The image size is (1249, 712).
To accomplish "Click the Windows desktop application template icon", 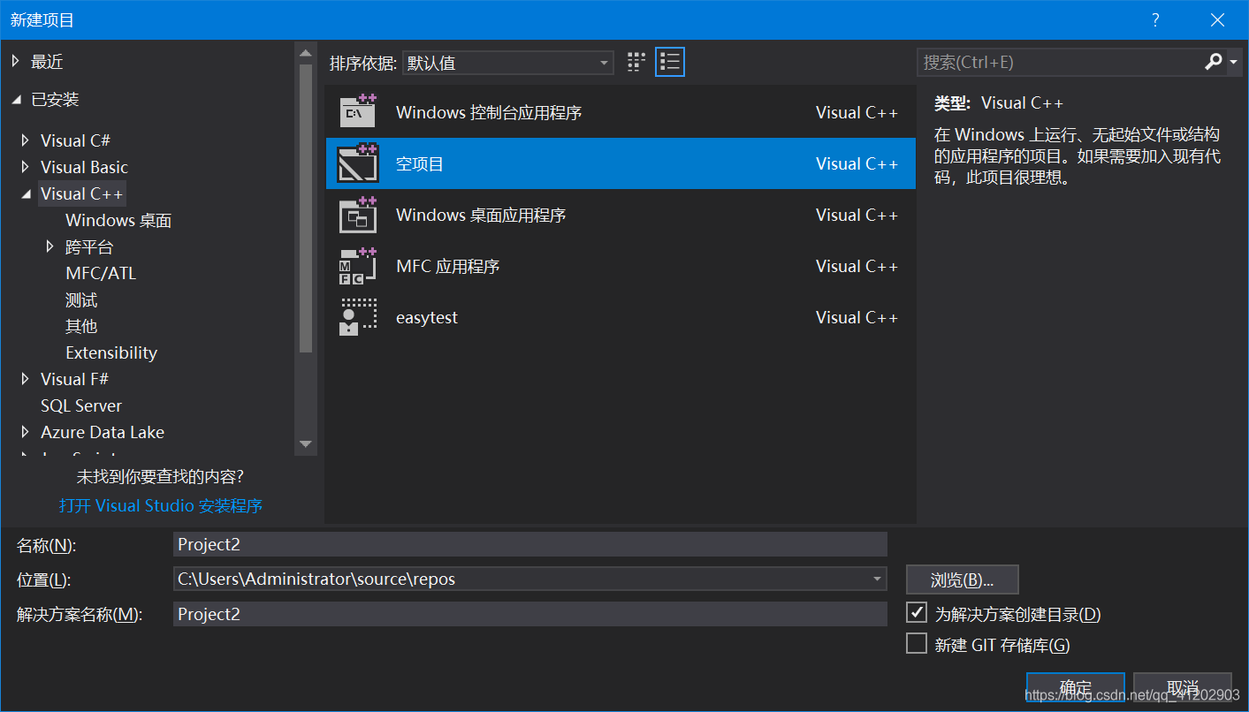I will pyautogui.click(x=359, y=215).
